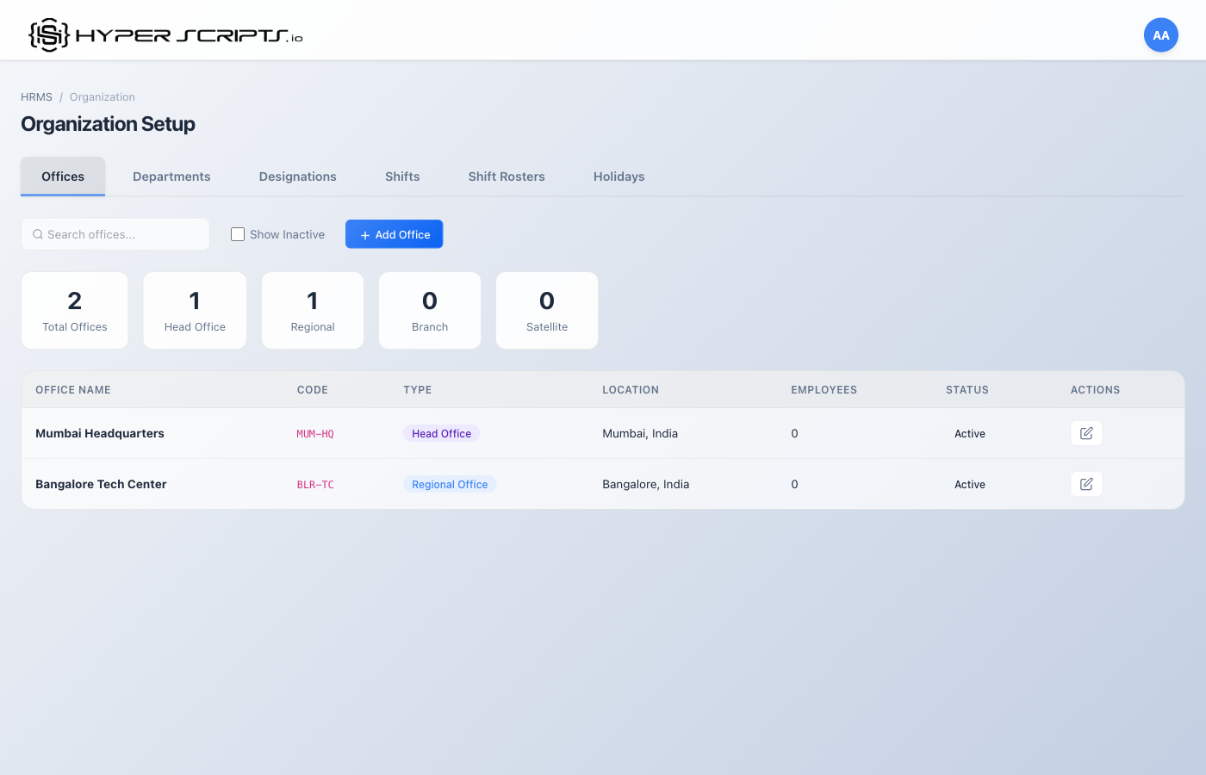The width and height of the screenshot is (1206, 775).
Task: Enable the Show Inactive checkbox
Action: pos(237,233)
